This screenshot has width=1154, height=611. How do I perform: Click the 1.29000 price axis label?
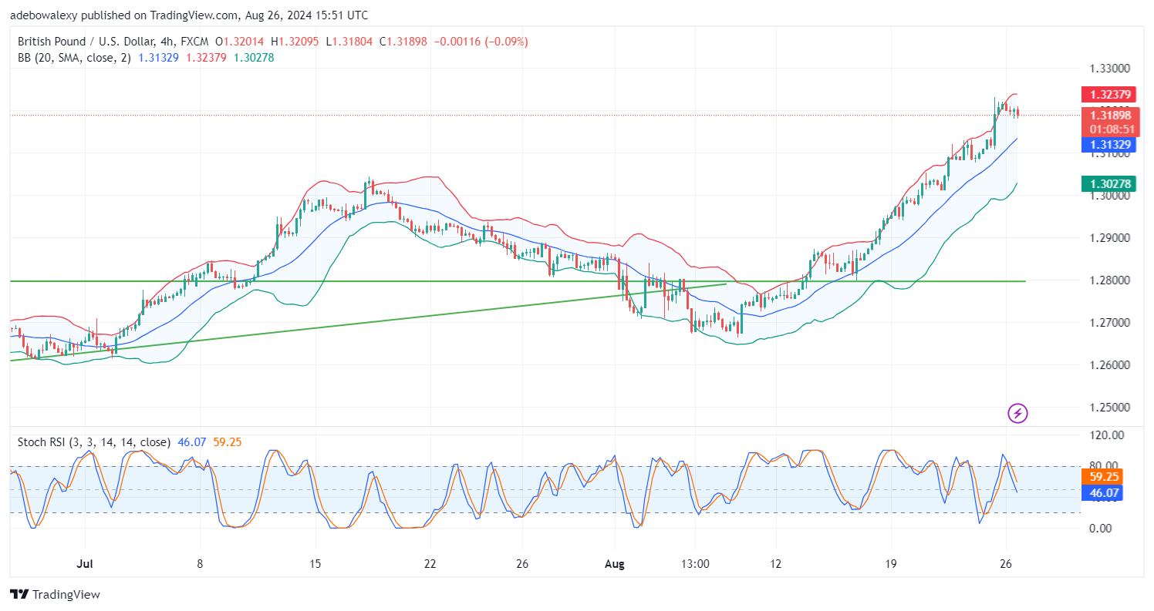(1110, 238)
